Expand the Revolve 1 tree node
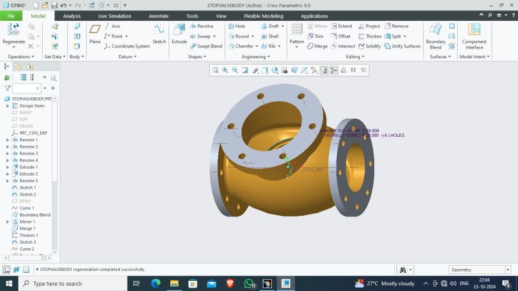 tap(8, 140)
